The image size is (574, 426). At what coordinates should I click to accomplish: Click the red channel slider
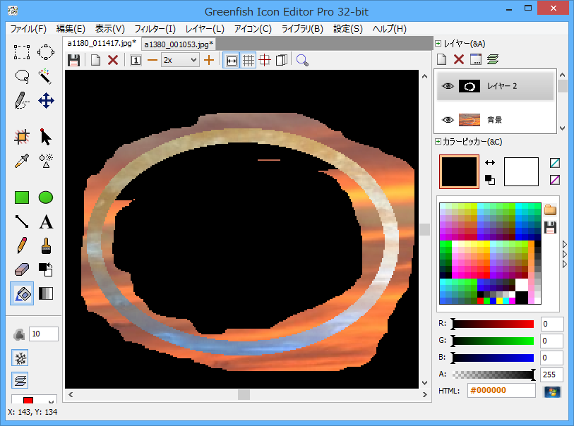(x=493, y=324)
